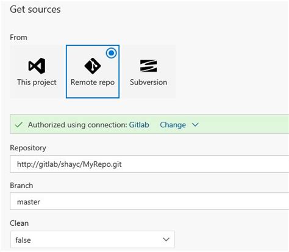Click the Clean dropdown arrow
This screenshot has height=252, width=289.
[x=166, y=239]
